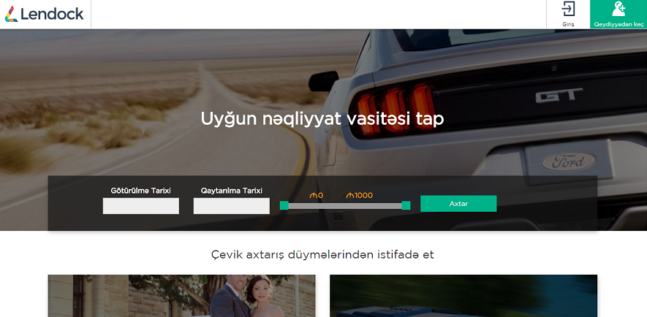Click the text "Çevik axtarış düymələrindən istifadə et"

tap(322, 254)
